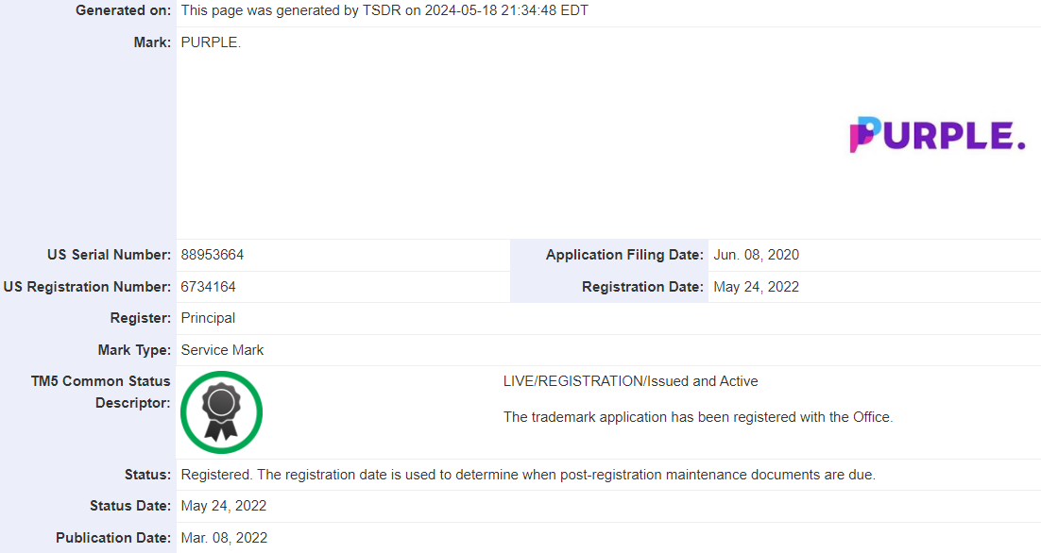Click the sentence about registration with the Office
The height and width of the screenshot is (553, 1041).
(698, 417)
